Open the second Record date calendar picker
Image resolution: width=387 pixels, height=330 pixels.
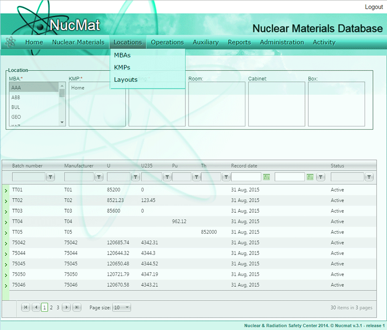(x=310, y=177)
